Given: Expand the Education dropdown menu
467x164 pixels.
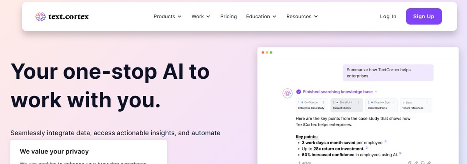Looking at the screenshot, I should point(261,16).
